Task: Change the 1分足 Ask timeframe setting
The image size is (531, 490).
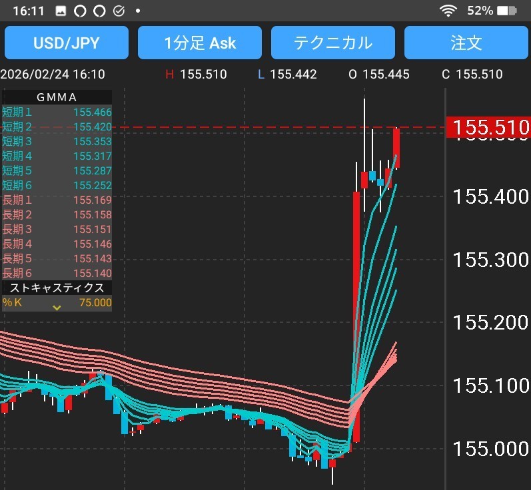Action: [x=199, y=43]
